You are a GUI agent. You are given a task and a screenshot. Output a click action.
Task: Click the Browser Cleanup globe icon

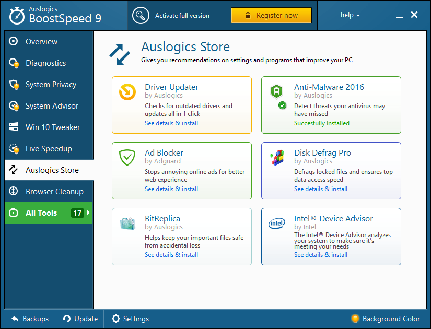pos(13,191)
